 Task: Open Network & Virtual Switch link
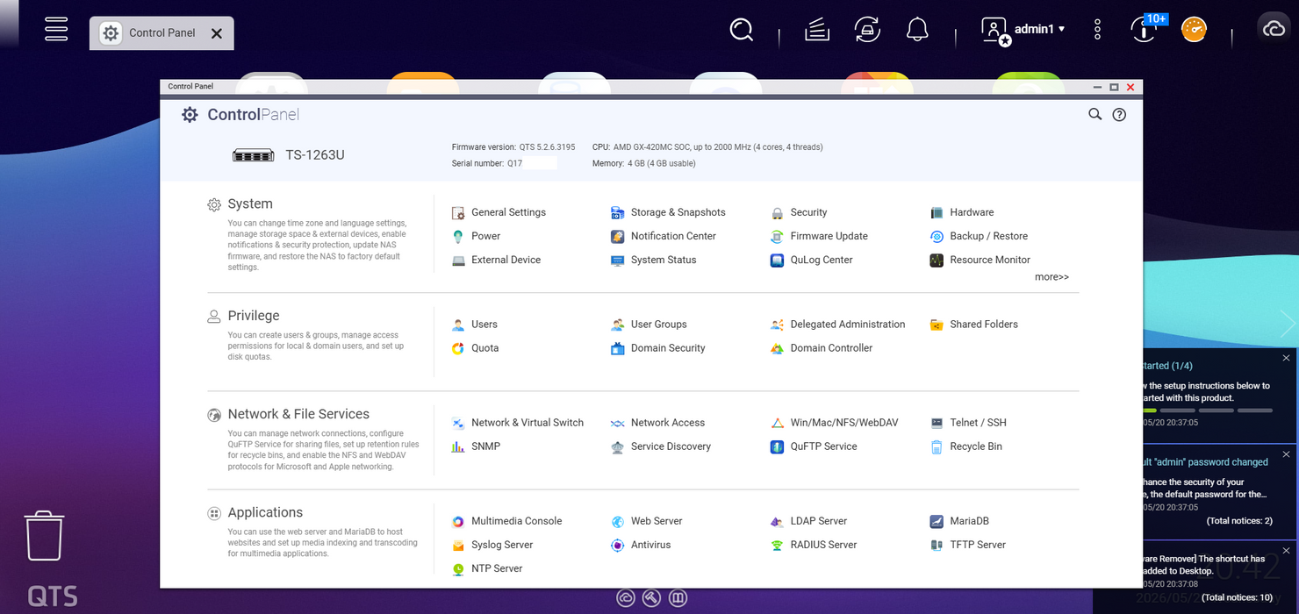527,423
